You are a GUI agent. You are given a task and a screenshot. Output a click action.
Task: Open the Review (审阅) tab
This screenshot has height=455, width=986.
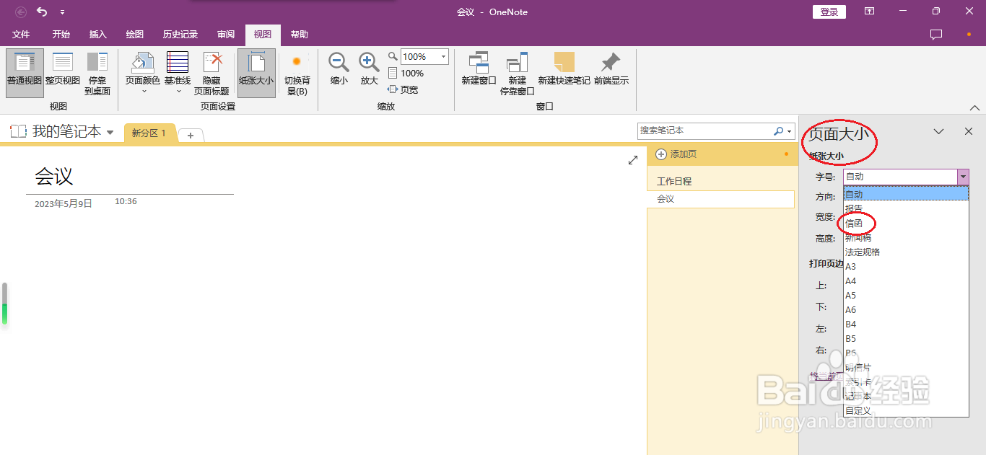pyautogui.click(x=226, y=35)
